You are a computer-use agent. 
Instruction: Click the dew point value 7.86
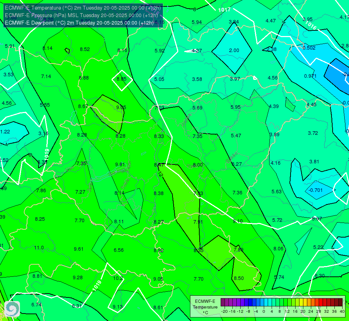coord(41,191)
